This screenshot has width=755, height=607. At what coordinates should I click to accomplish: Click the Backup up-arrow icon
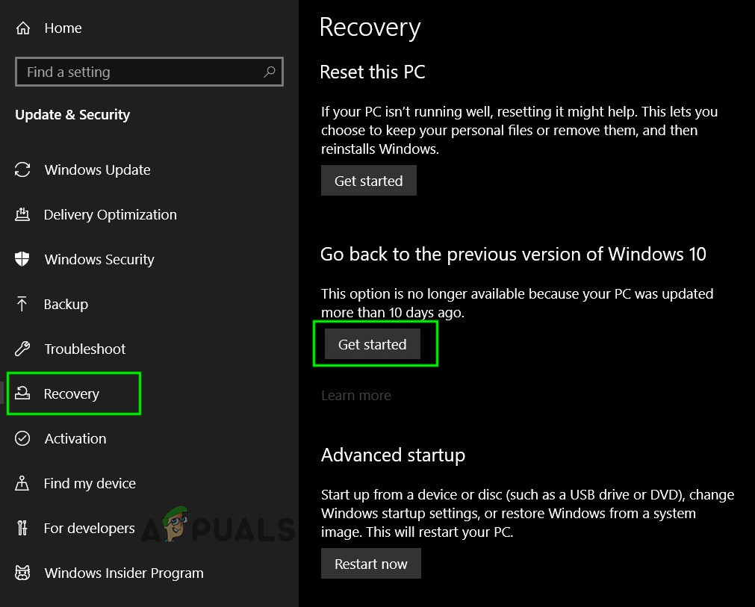pos(22,304)
